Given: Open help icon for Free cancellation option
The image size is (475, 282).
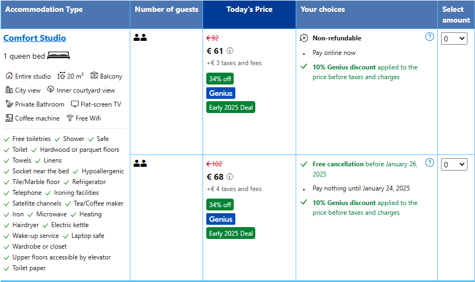Looking at the screenshot, I should (x=430, y=163).
